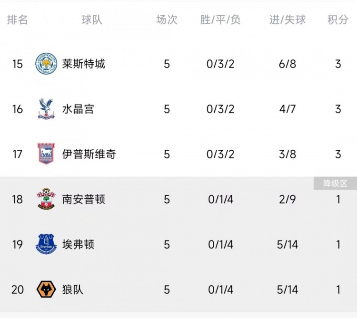This screenshot has height=318, width=357.
Task: Click the Leicester City club crest
Action: click(x=46, y=64)
